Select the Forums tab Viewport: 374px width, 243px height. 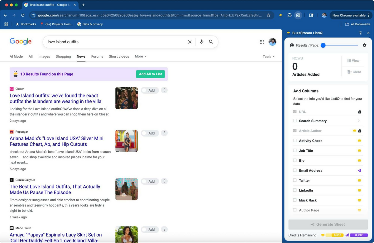[97, 56]
